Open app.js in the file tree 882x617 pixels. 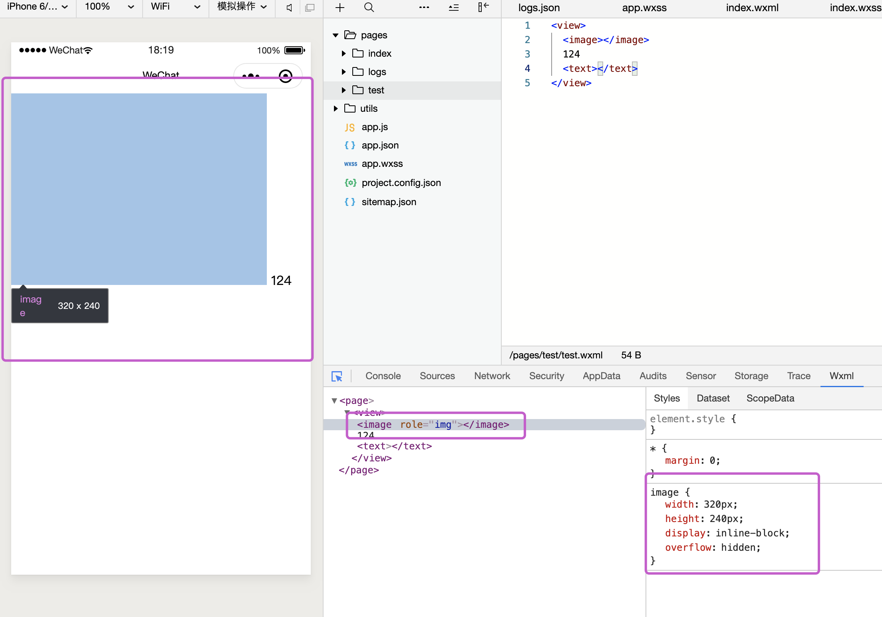[375, 127]
